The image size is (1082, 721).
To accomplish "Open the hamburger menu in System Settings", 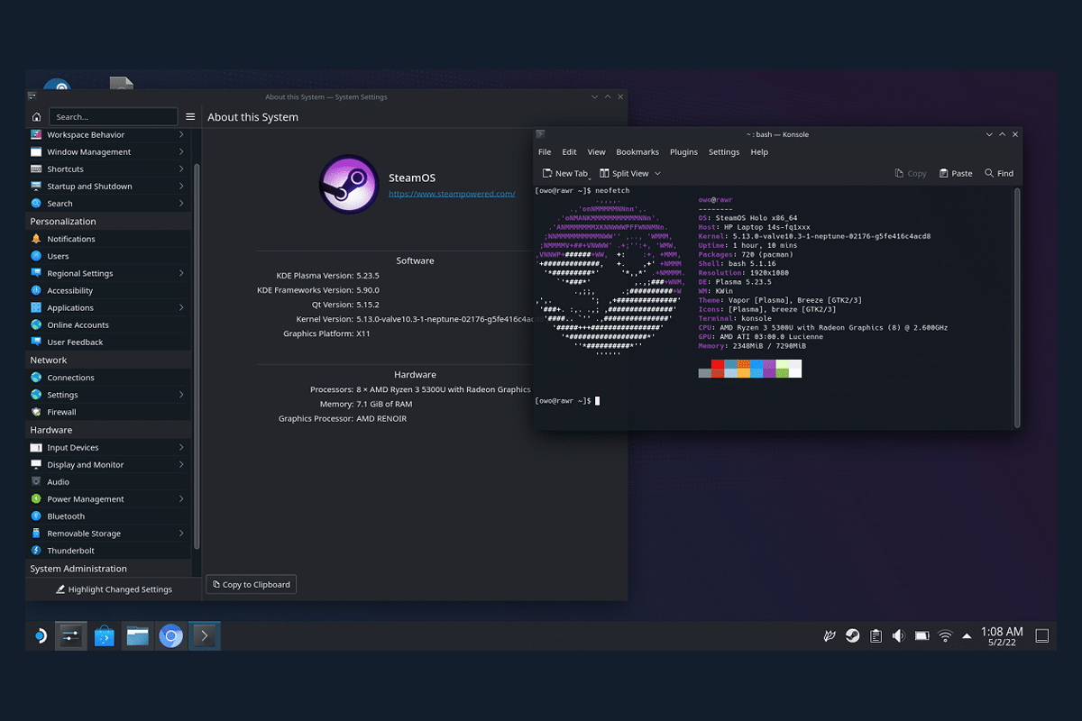I will 190,117.
